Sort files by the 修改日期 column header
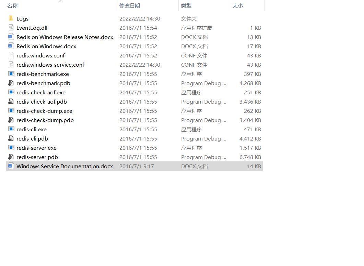364x266 pixels. coord(130,5)
